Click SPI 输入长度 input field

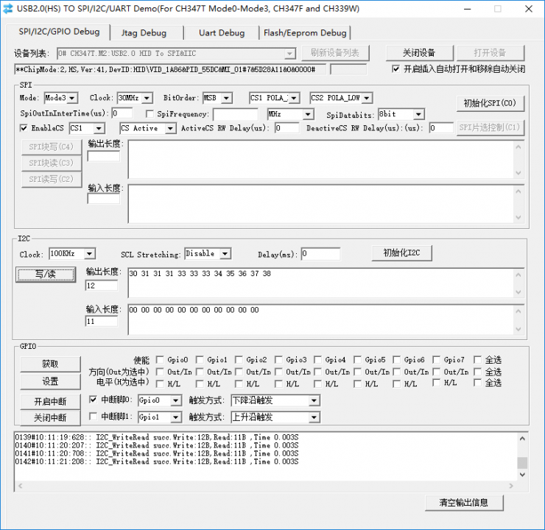[x=104, y=199]
